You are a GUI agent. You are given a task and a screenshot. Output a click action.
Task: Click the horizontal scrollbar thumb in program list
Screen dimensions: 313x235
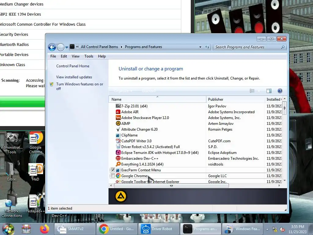171,186
